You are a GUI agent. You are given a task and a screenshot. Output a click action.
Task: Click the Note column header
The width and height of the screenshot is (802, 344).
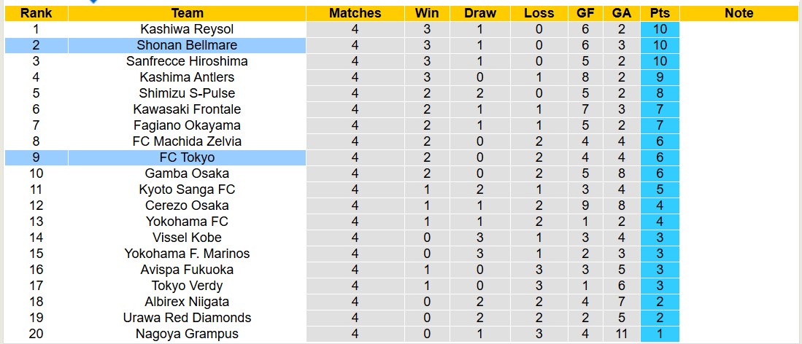click(x=739, y=13)
